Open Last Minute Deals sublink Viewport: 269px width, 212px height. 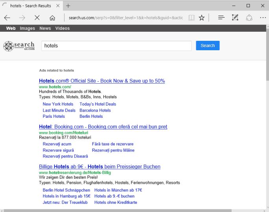tap(59, 110)
